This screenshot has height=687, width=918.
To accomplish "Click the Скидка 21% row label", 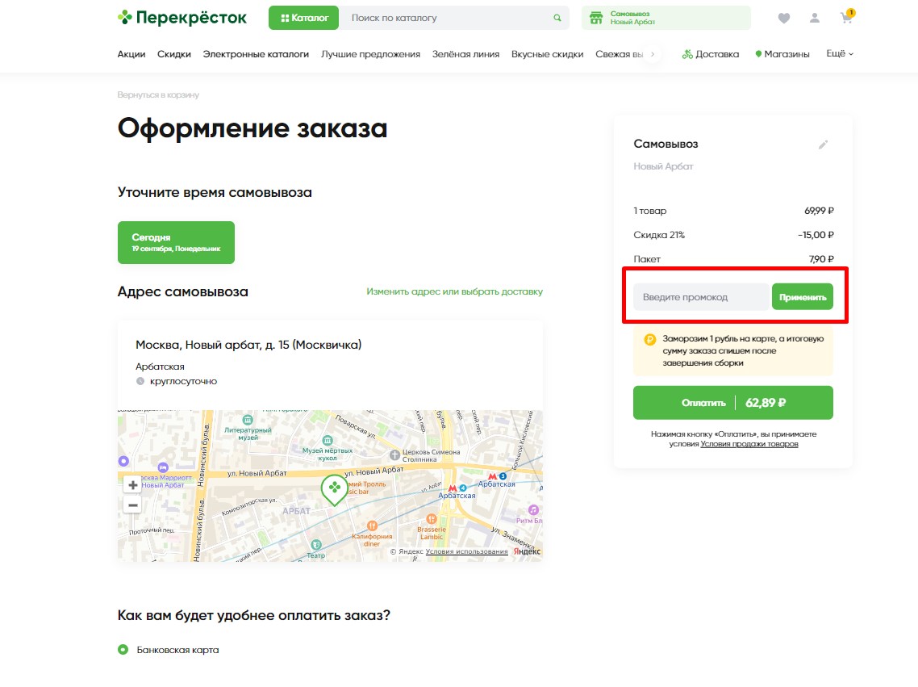I will click(658, 235).
